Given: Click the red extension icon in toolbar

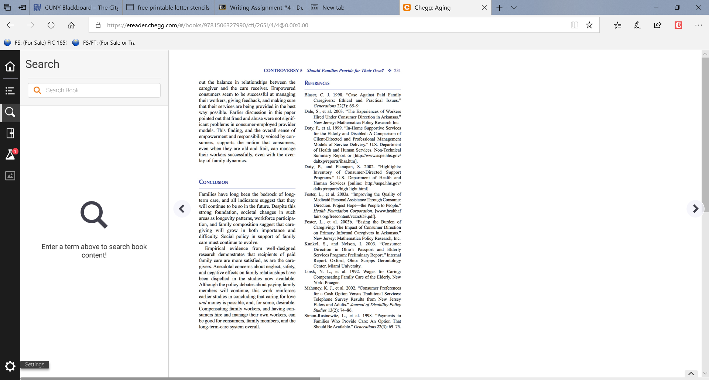Looking at the screenshot, I should coord(678,25).
